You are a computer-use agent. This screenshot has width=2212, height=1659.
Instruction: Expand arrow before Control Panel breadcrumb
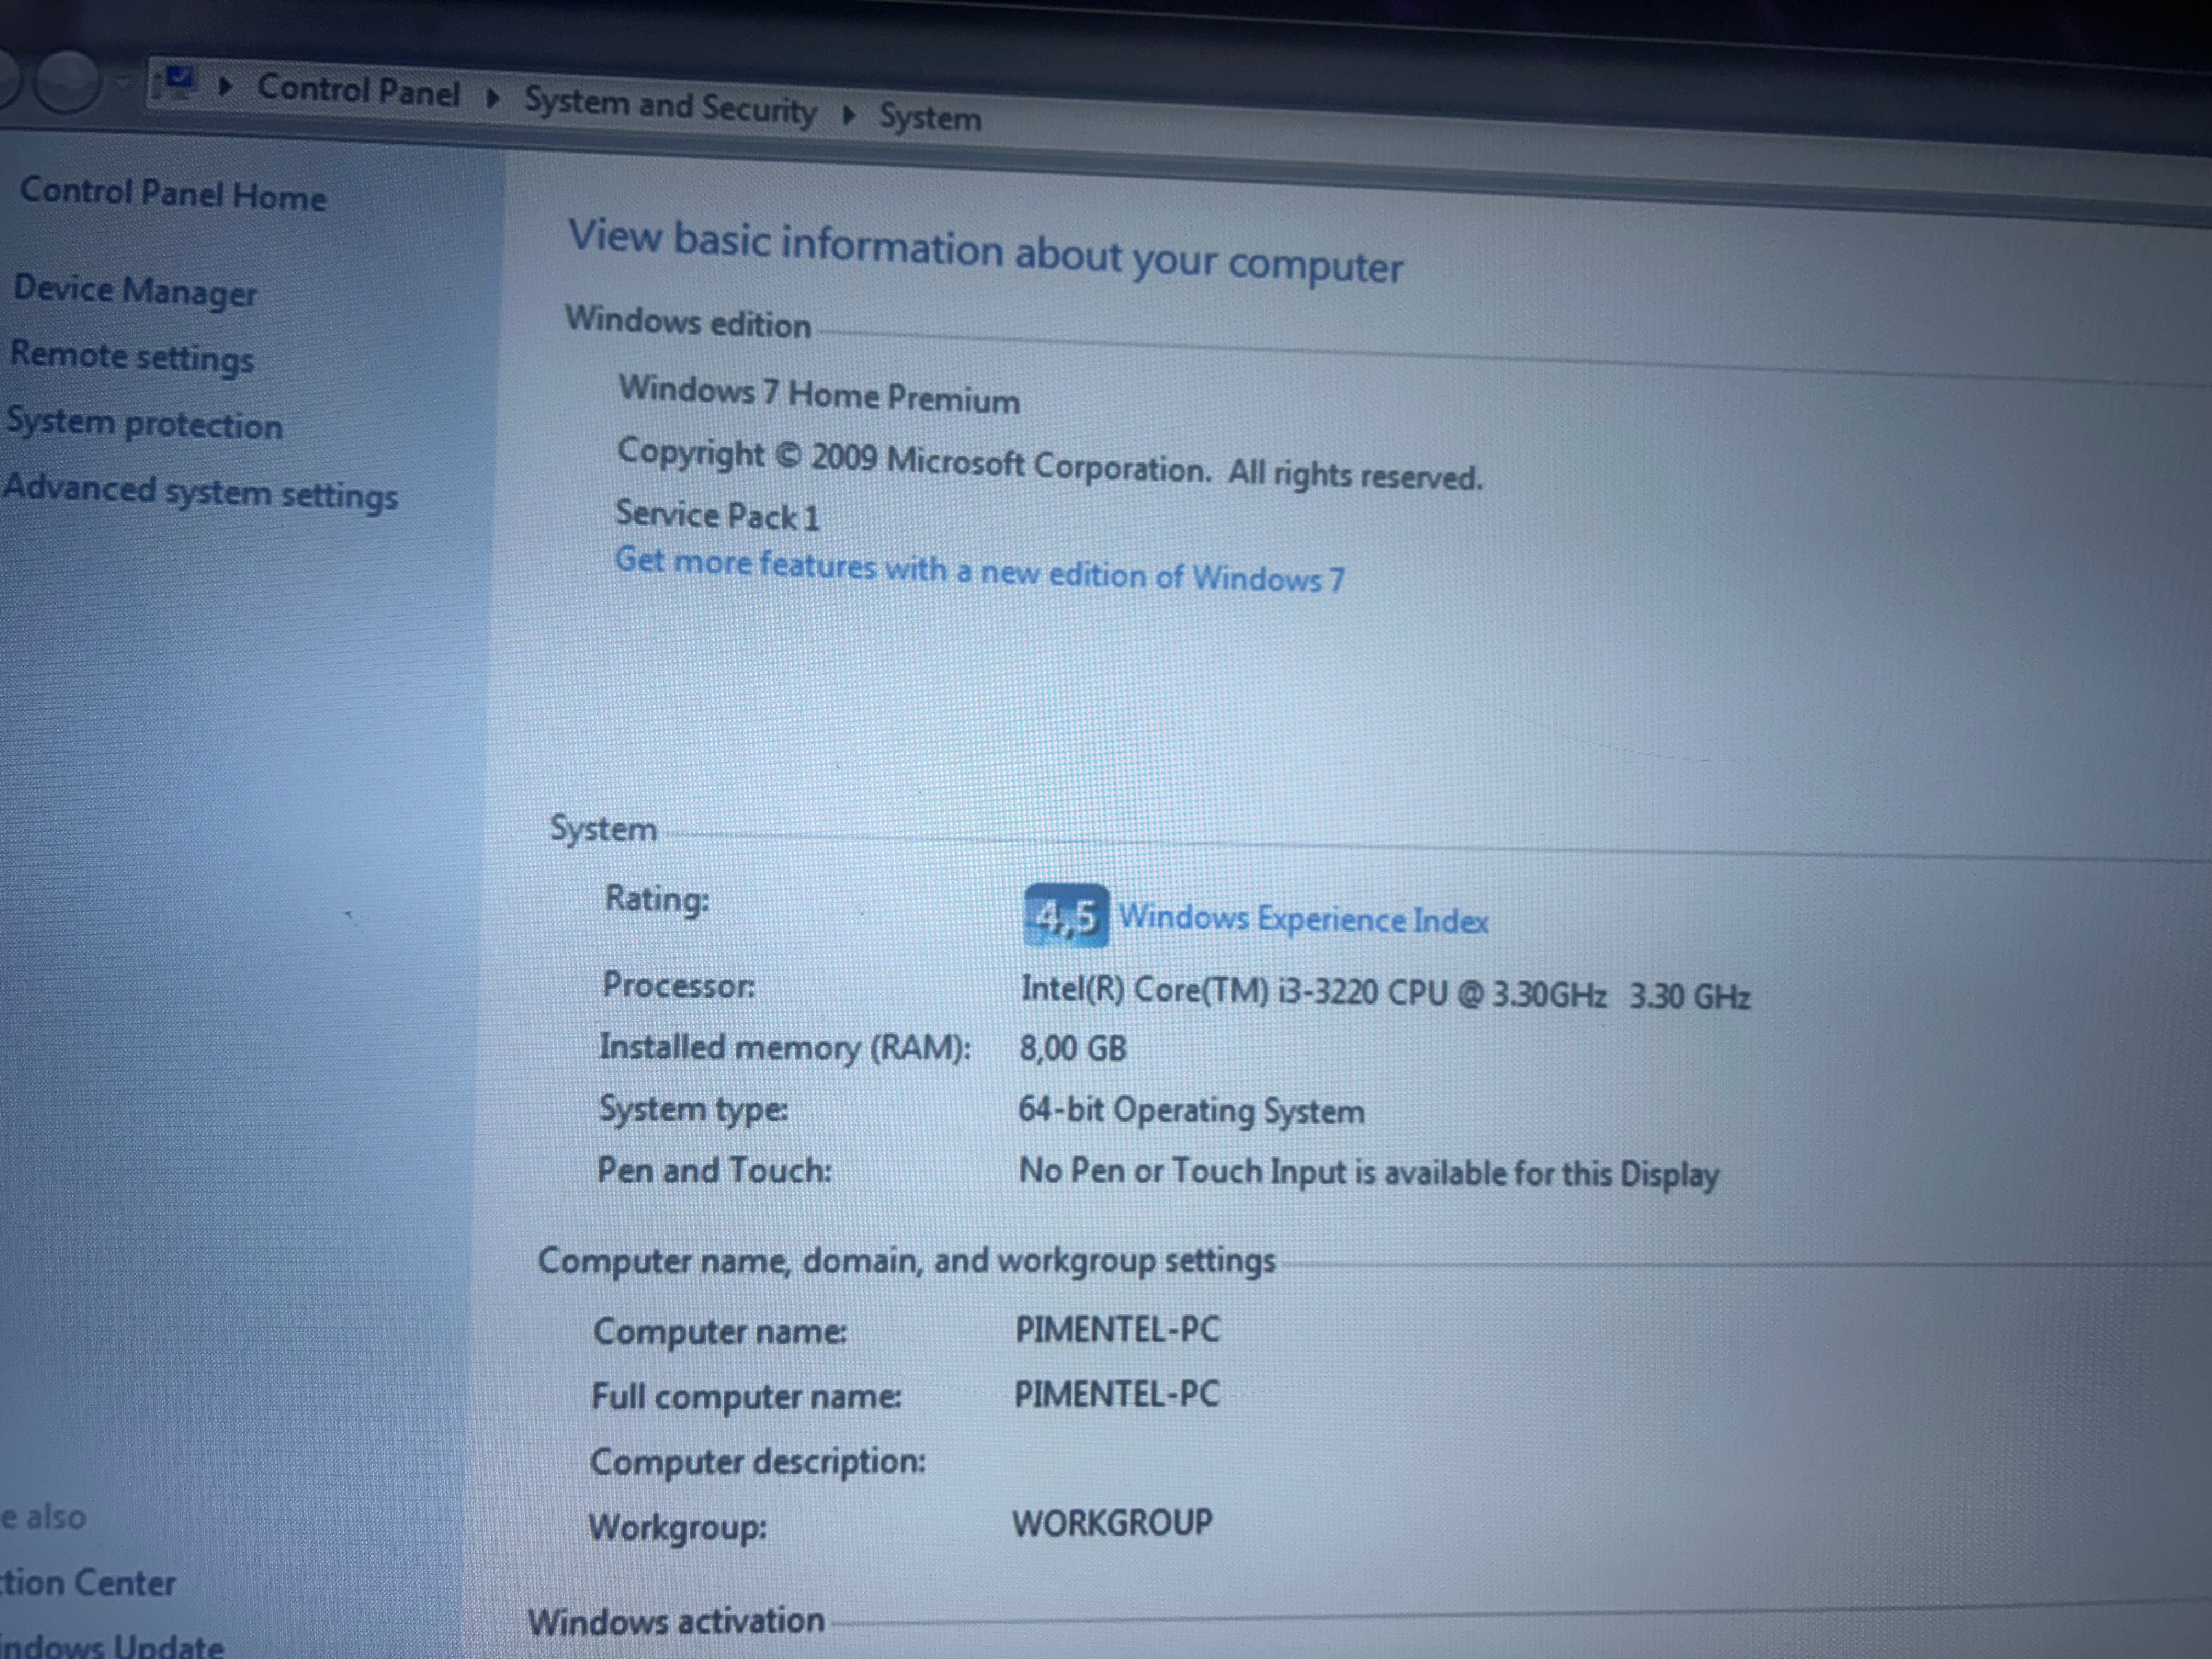[225, 87]
